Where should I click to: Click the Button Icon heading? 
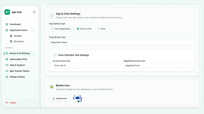63,85
